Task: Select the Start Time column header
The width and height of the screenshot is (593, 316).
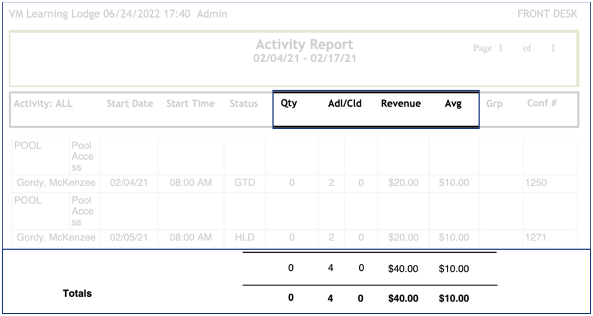Action: [190, 104]
